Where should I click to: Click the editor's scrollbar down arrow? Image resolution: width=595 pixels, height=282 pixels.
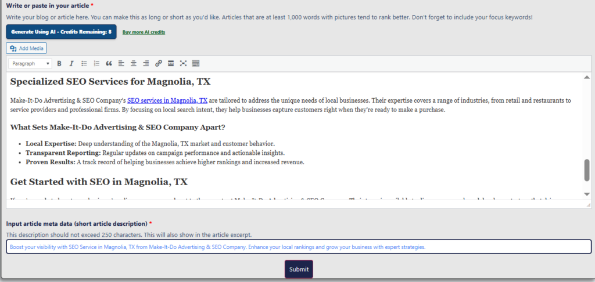[587, 194]
